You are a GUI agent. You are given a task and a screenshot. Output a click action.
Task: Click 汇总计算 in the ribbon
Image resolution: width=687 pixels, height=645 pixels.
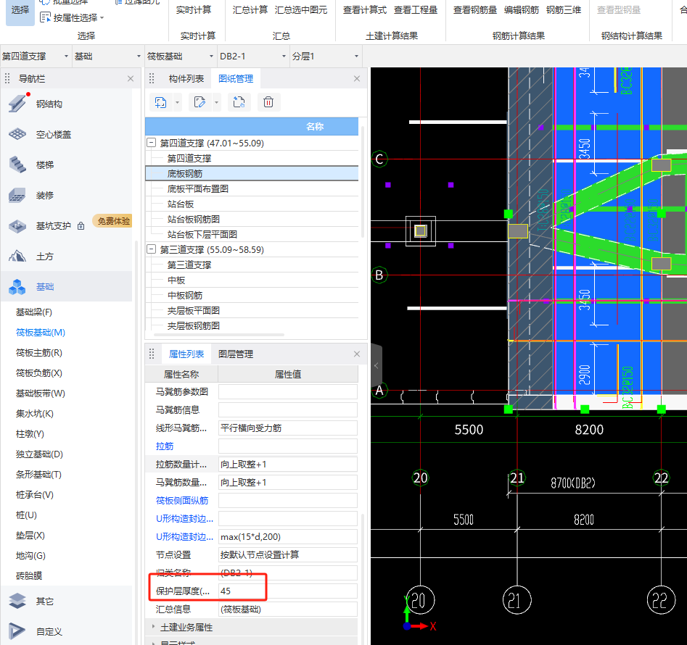[250, 10]
